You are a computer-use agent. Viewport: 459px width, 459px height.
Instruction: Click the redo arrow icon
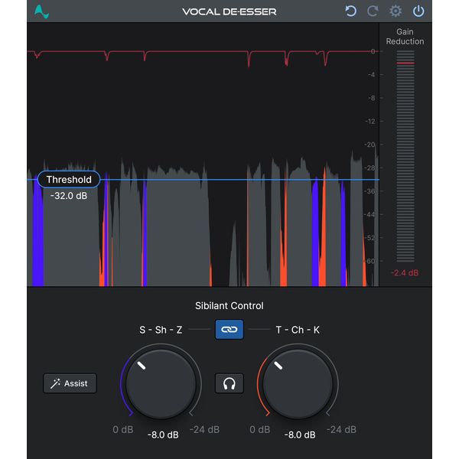(373, 11)
